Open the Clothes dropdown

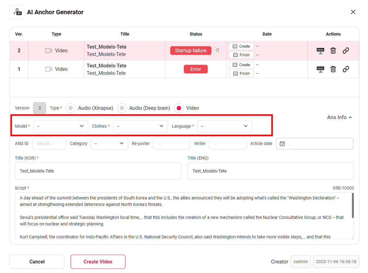(141, 126)
